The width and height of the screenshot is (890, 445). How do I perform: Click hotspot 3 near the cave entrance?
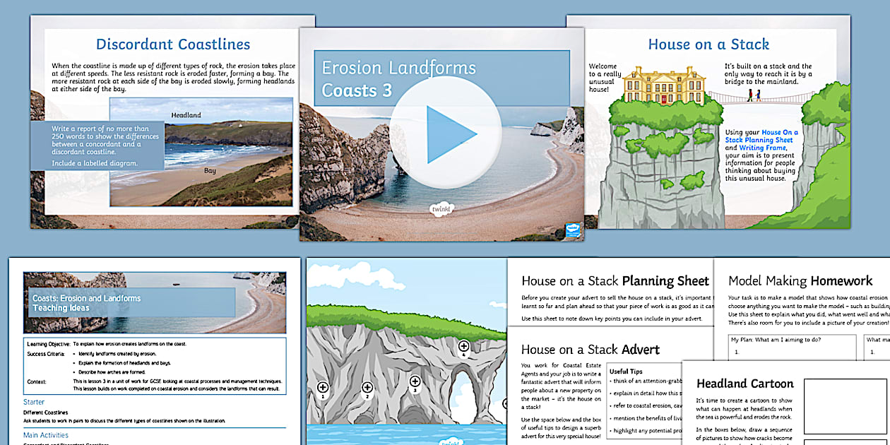coord(415,381)
